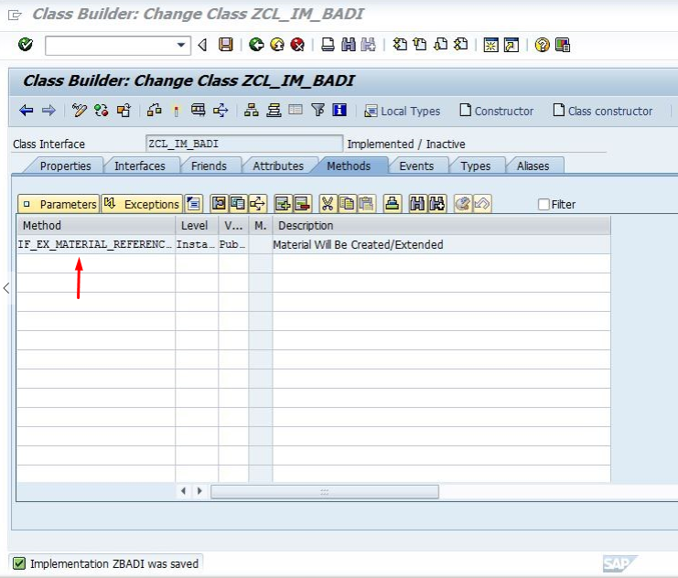Screen dimensions: 678x578
Task: Select the IF_EX_MATERIAL_REFERENC method cell
Action: coord(95,244)
